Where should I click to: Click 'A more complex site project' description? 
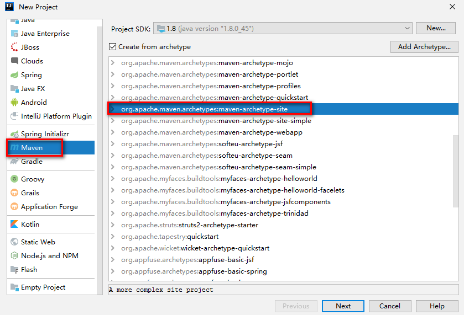coord(161,290)
